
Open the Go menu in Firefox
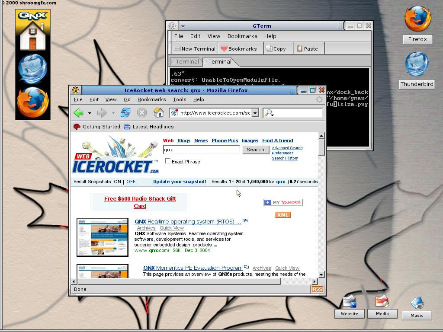point(127,99)
